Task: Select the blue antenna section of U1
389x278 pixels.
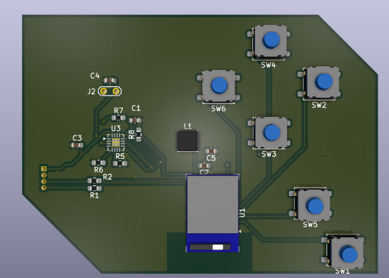Action: click(x=212, y=243)
